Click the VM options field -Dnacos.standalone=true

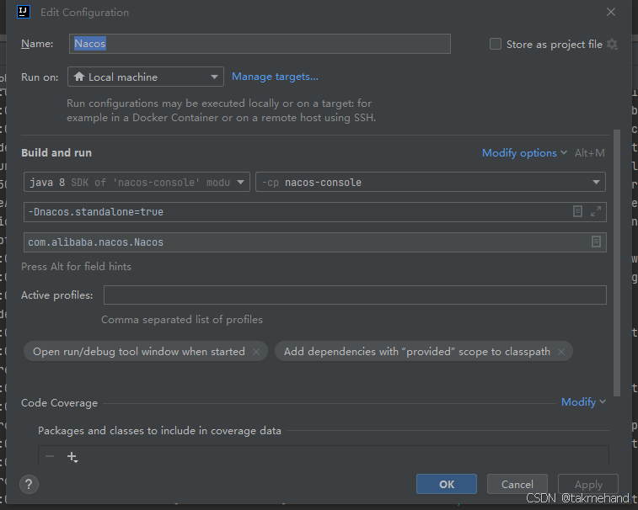click(x=315, y=212)
